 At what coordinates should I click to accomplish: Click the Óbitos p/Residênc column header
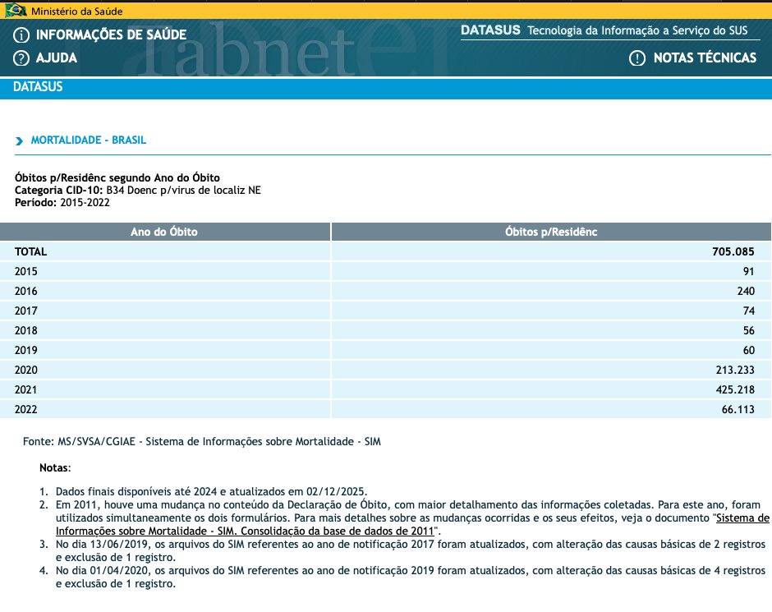tap(551, 232)
